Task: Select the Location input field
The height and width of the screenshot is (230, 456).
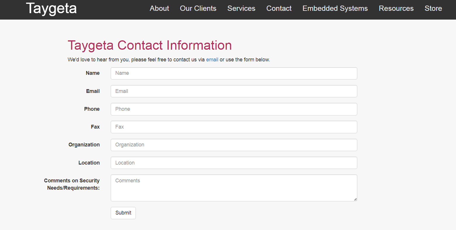Action: (x=234, y=163)
